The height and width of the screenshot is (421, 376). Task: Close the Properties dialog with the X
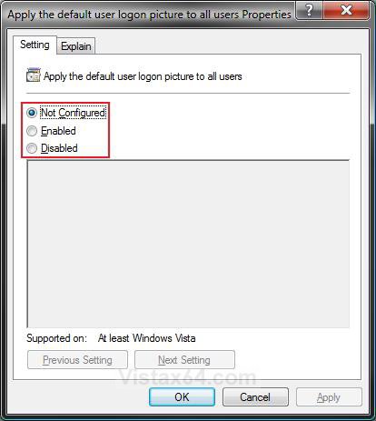point(346,11)
